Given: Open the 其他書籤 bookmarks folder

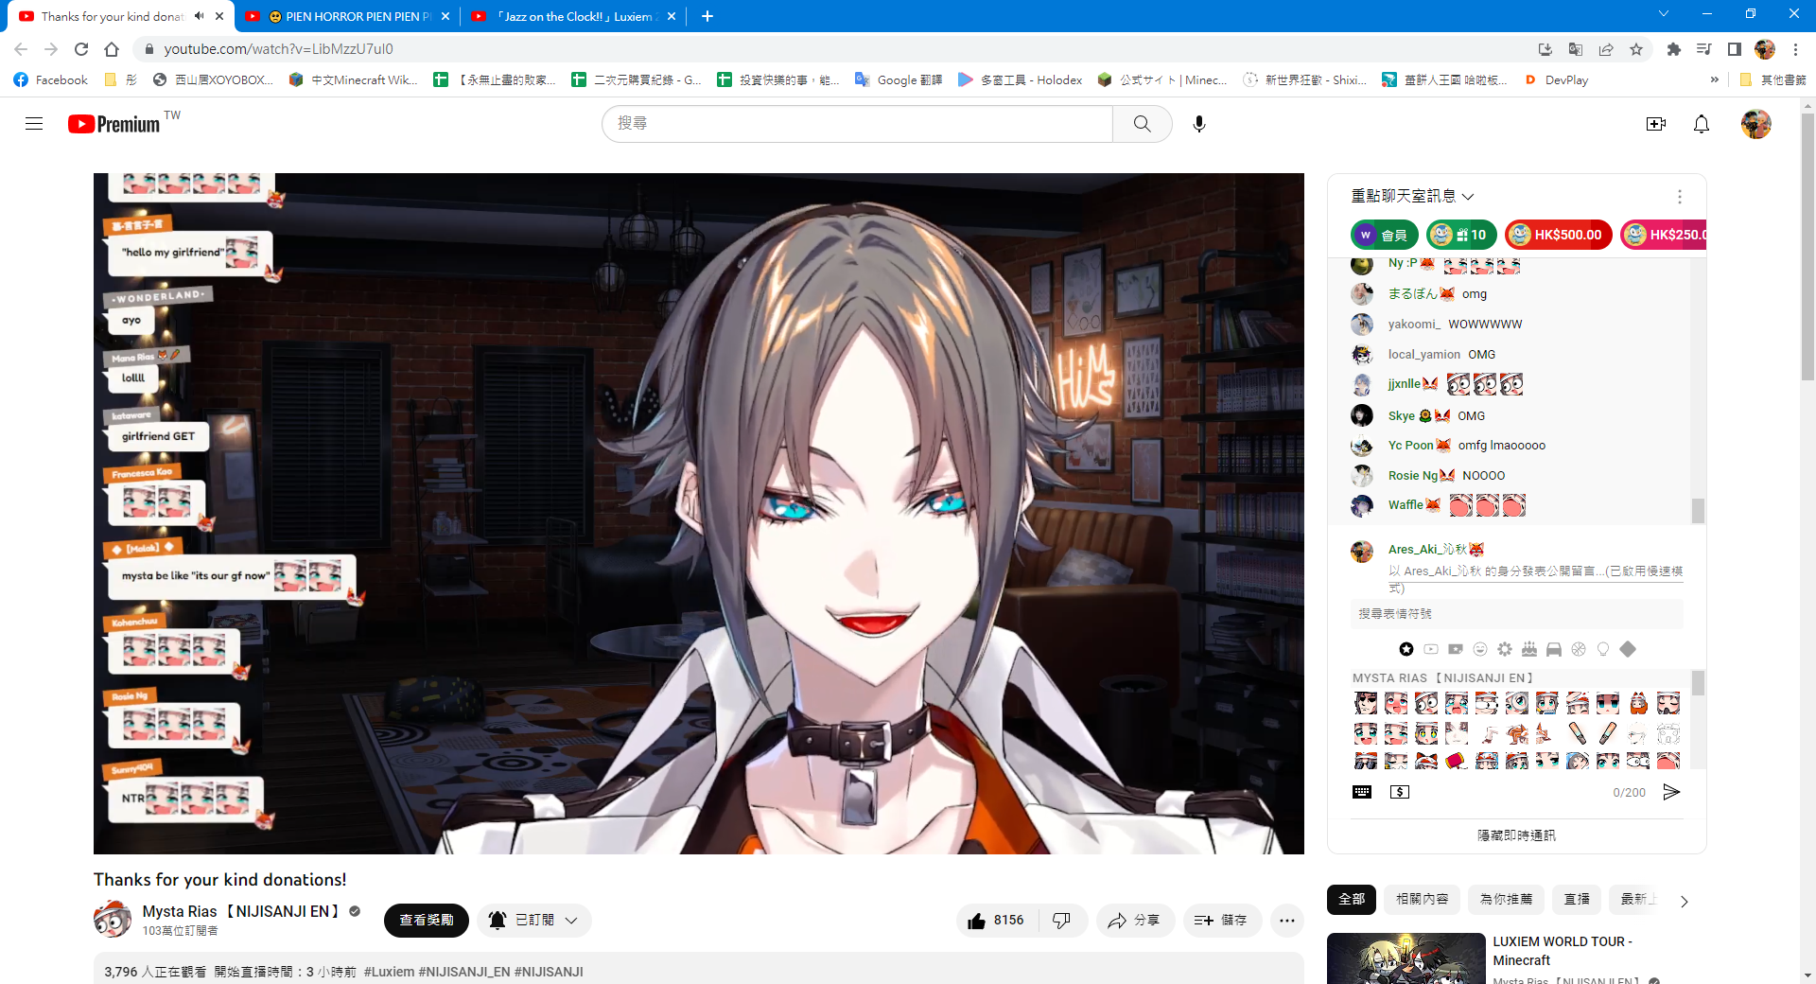Looking at the screenshot, I should coord(1772,80).
